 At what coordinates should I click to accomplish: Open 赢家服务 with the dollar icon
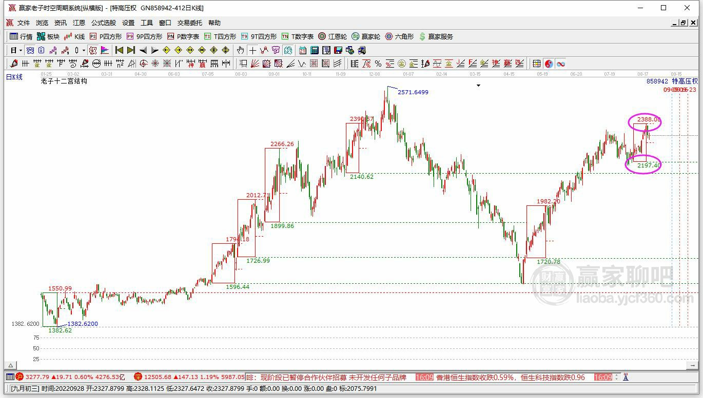pos(436,36)
